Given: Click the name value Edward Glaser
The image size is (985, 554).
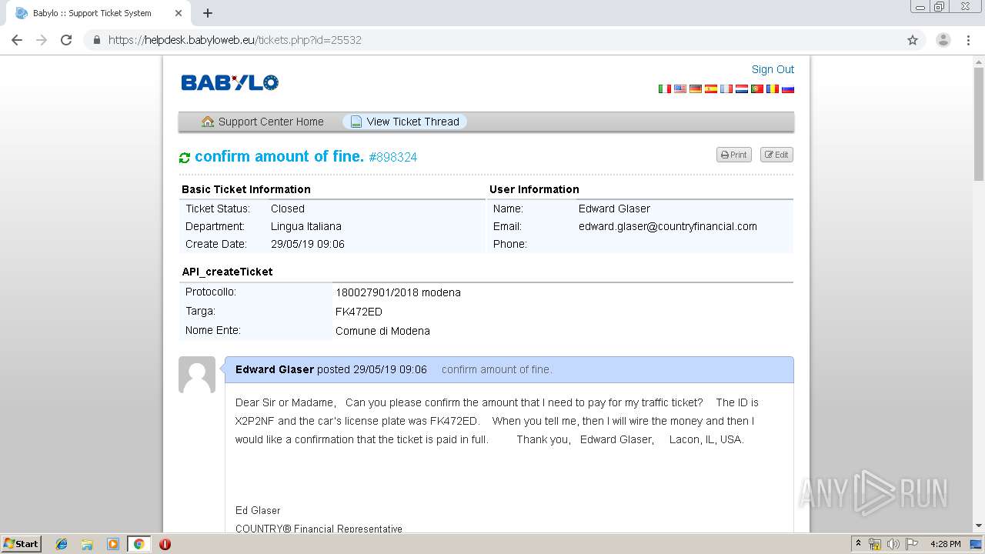Looking at the screenshot, I should pos(614,209).
